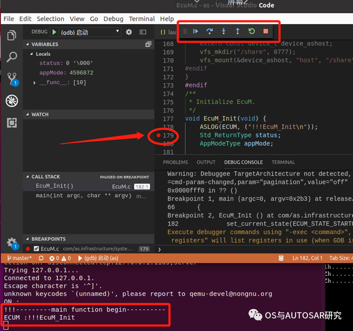Screen dimensions: 353x331
Task: Click the 182:1 badge on the EcuM_Init frame
Action: click(x=142, y=187)
